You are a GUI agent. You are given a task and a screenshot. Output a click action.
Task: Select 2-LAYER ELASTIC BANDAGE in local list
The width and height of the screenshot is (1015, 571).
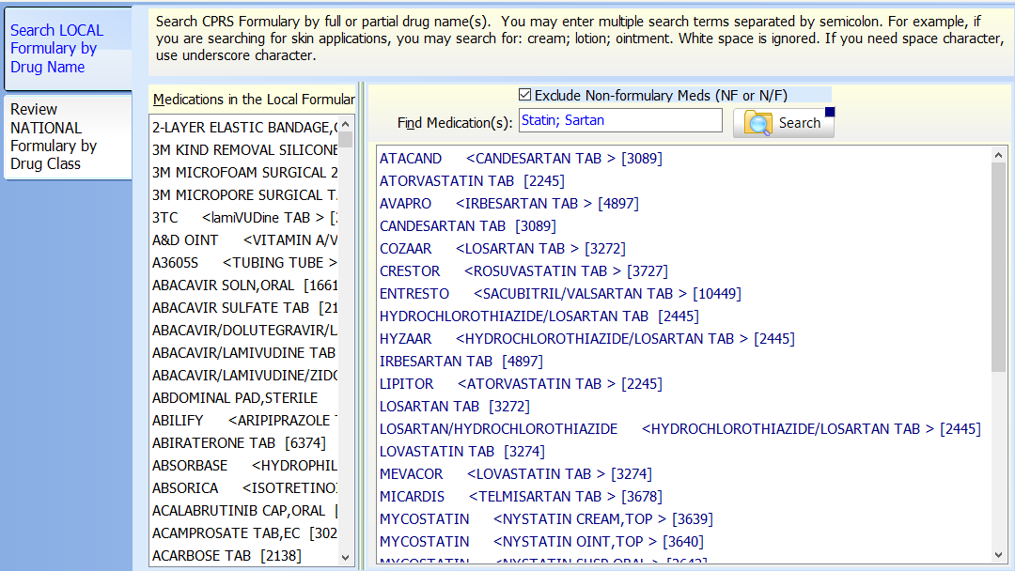(244, 128)
